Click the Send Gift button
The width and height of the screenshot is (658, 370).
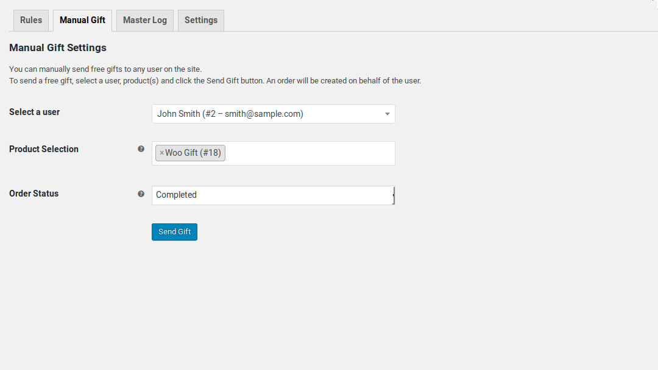pos(175,232)
